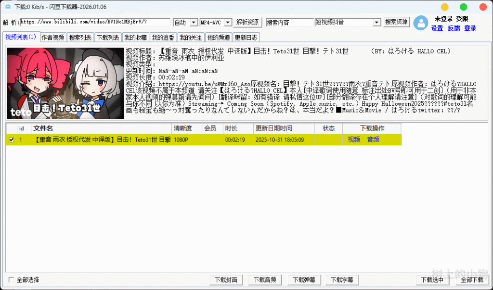Screen dimensions: 493x290
Task: Click the green maximize window circle
Action: [x=463, y=7]
